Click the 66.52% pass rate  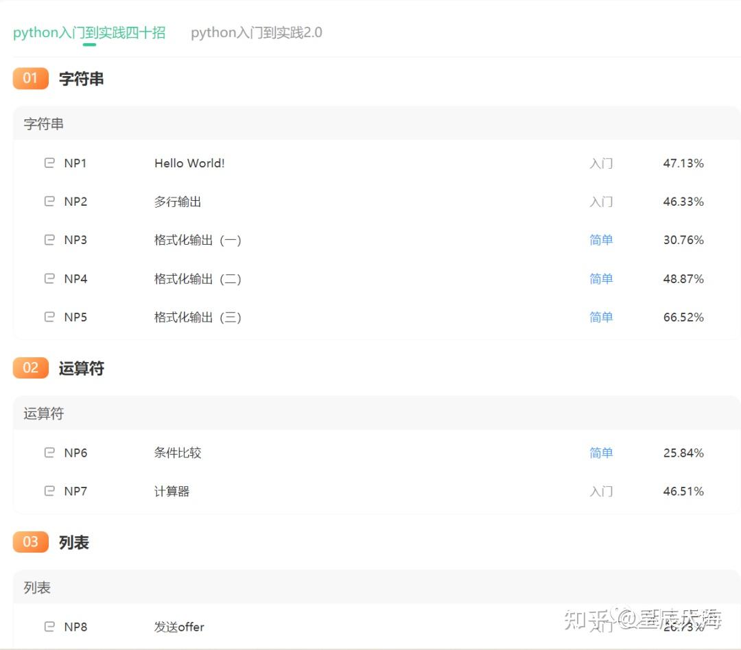click(683, 317)
